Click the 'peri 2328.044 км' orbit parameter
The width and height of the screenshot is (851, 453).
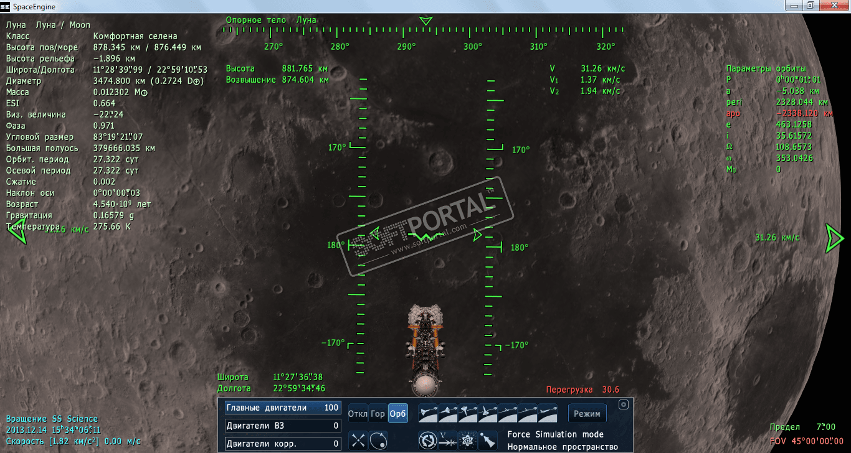tap(777, 103)
